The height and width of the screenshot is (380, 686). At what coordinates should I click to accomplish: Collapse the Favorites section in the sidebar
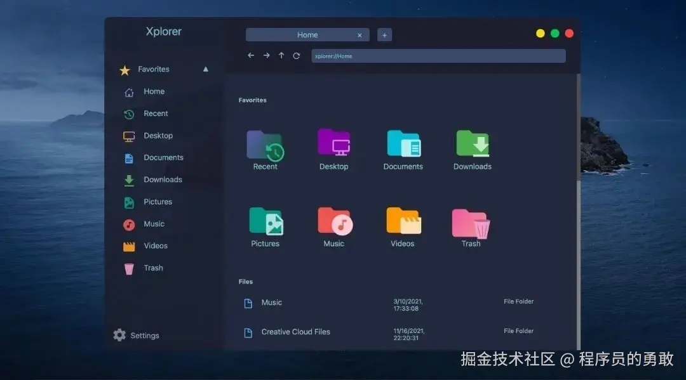[x=205, y=69]
